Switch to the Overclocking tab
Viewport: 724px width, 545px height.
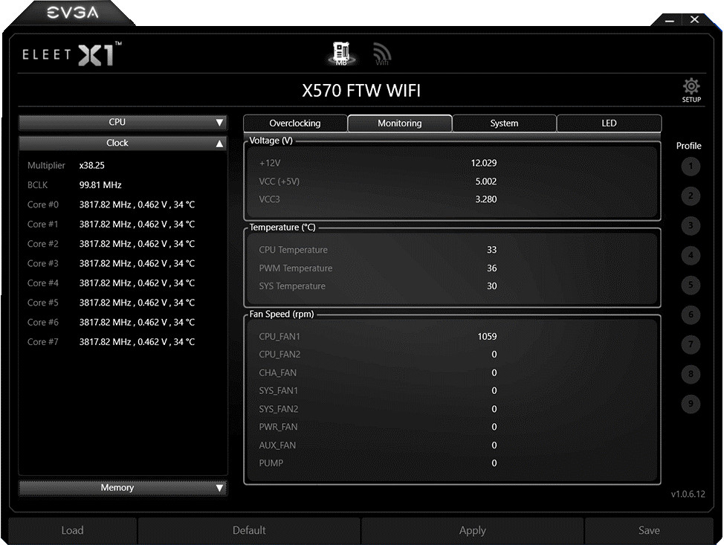(x=295, y=123)
